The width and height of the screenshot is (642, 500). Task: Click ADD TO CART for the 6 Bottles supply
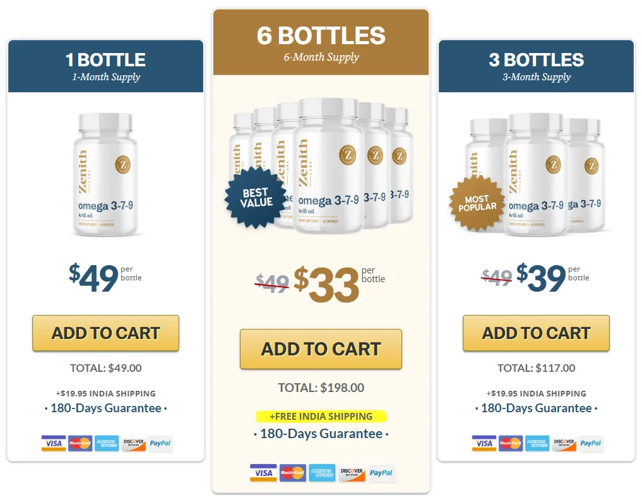point(321,348)
